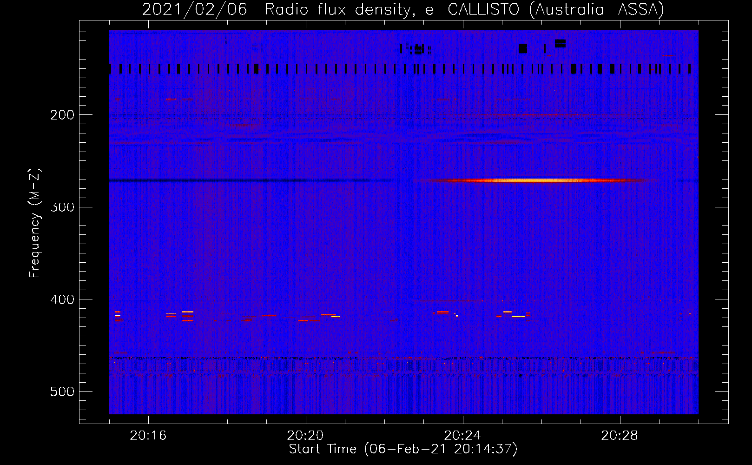Viewport: 752px width, 465px height.
Task: Click the '20:16' time tick label
Action: click(x=148, y=436)
